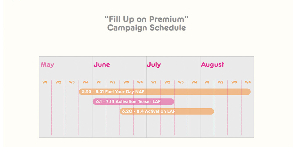Click the August month heading
The width and height of the screenshot is (293, 147).
coord(212,65)
